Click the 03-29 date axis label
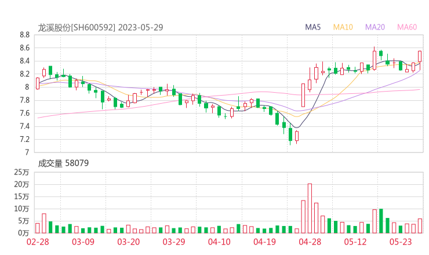This screenshot has width=429, height=255. click(x=174, y=242)
